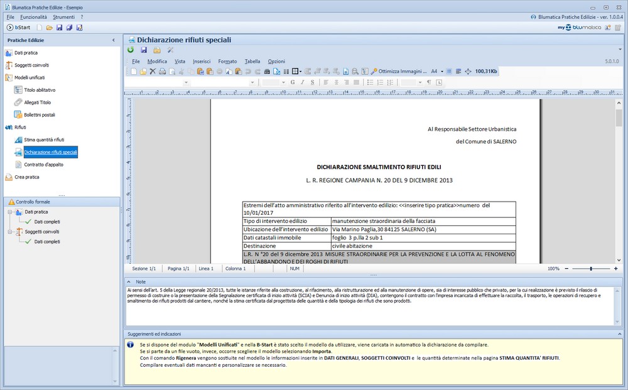Toggle the paragraph marks ¶ button
Viewport: 628px width, 390px height.
[x=429, y=82]
